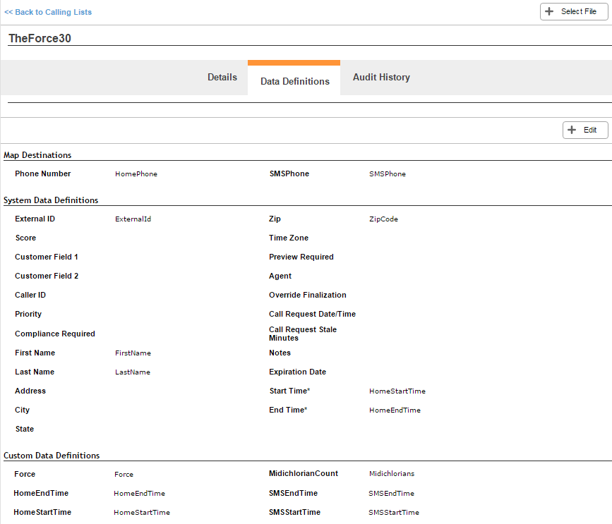This screenshot has width=612, height=524.
Task: Select the SMSPhone mapped value
Action: [x=388, y=174]
